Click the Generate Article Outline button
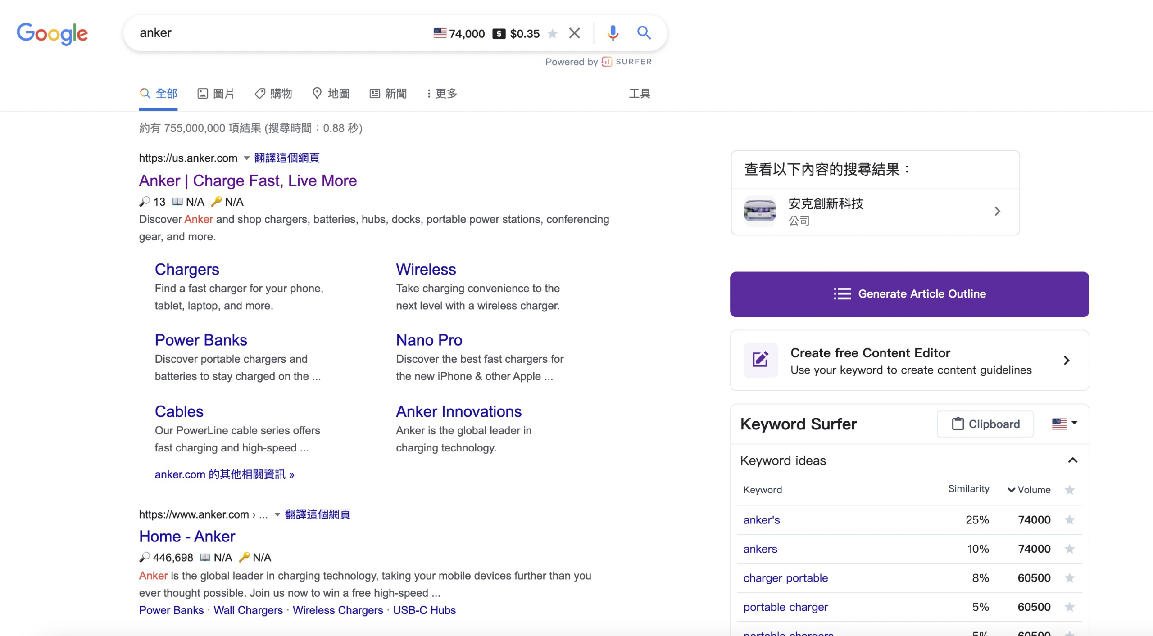 click(909, 294)
